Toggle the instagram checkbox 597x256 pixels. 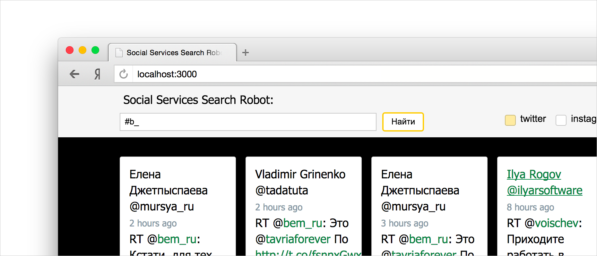click(x=561, y=120)
